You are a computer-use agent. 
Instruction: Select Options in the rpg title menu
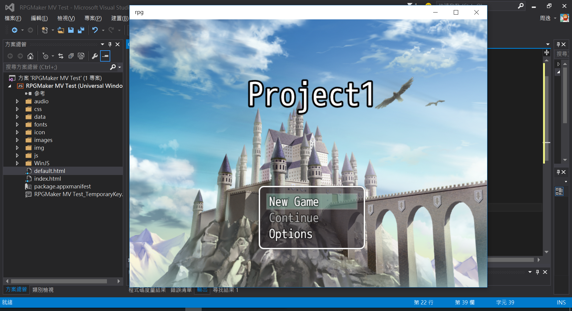pos(312,234)
